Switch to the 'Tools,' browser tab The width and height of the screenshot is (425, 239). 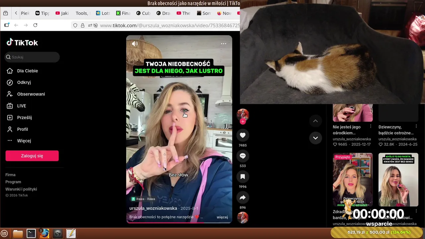coord(82,13)
